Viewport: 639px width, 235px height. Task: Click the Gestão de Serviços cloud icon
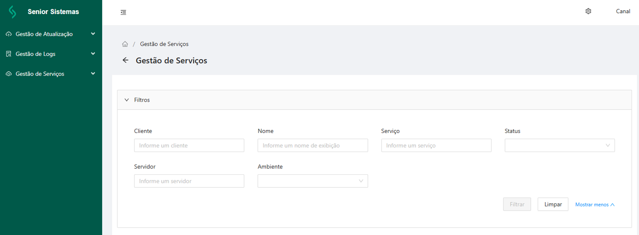click(8, 74)
